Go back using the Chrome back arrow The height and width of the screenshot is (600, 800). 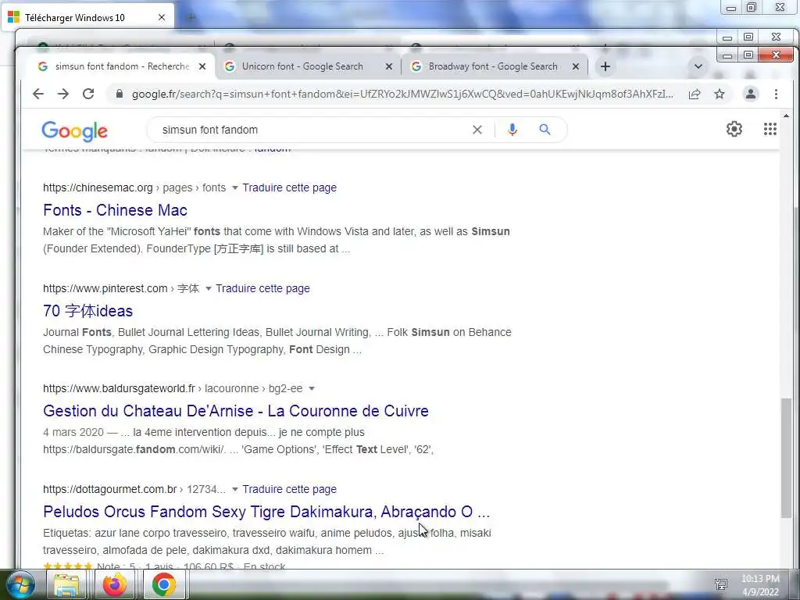click(x=38, y=94)
